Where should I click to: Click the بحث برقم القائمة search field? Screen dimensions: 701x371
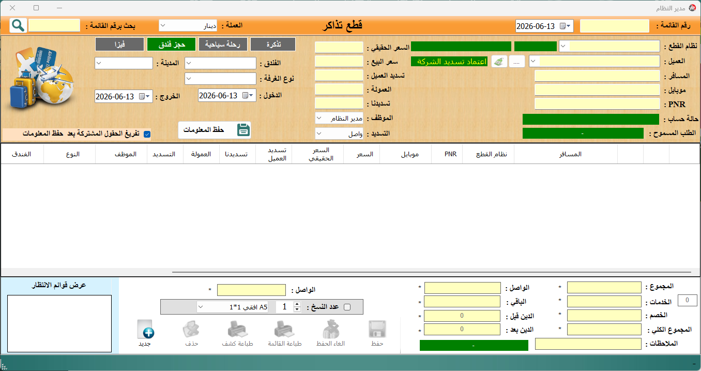pyautogui.click(x=54, y=25)
